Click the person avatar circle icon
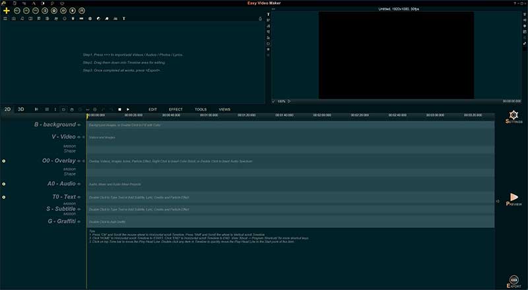528x290 pixels. [82, 11]
